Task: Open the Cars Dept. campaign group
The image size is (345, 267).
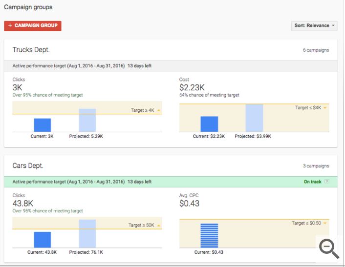Action: coord(28,165)
